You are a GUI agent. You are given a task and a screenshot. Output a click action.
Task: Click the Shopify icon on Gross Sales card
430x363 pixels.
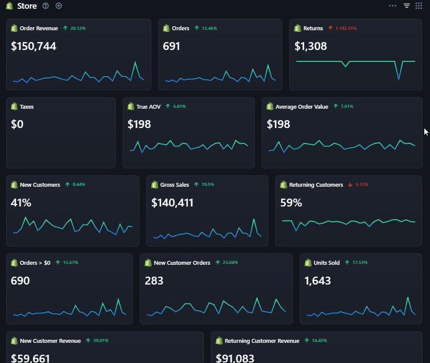pyautogui.click(x=154, y=185)
